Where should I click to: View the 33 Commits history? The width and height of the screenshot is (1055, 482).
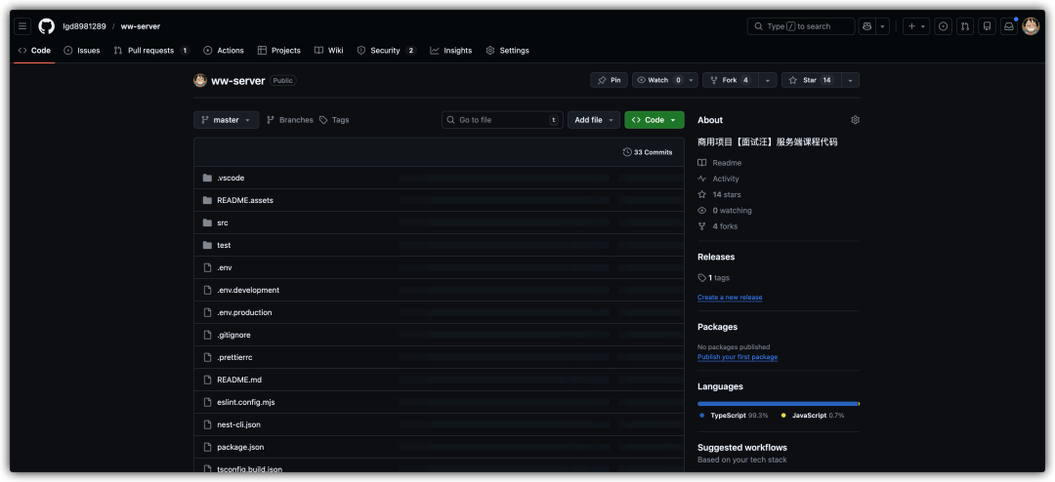[x=648, y=152]
